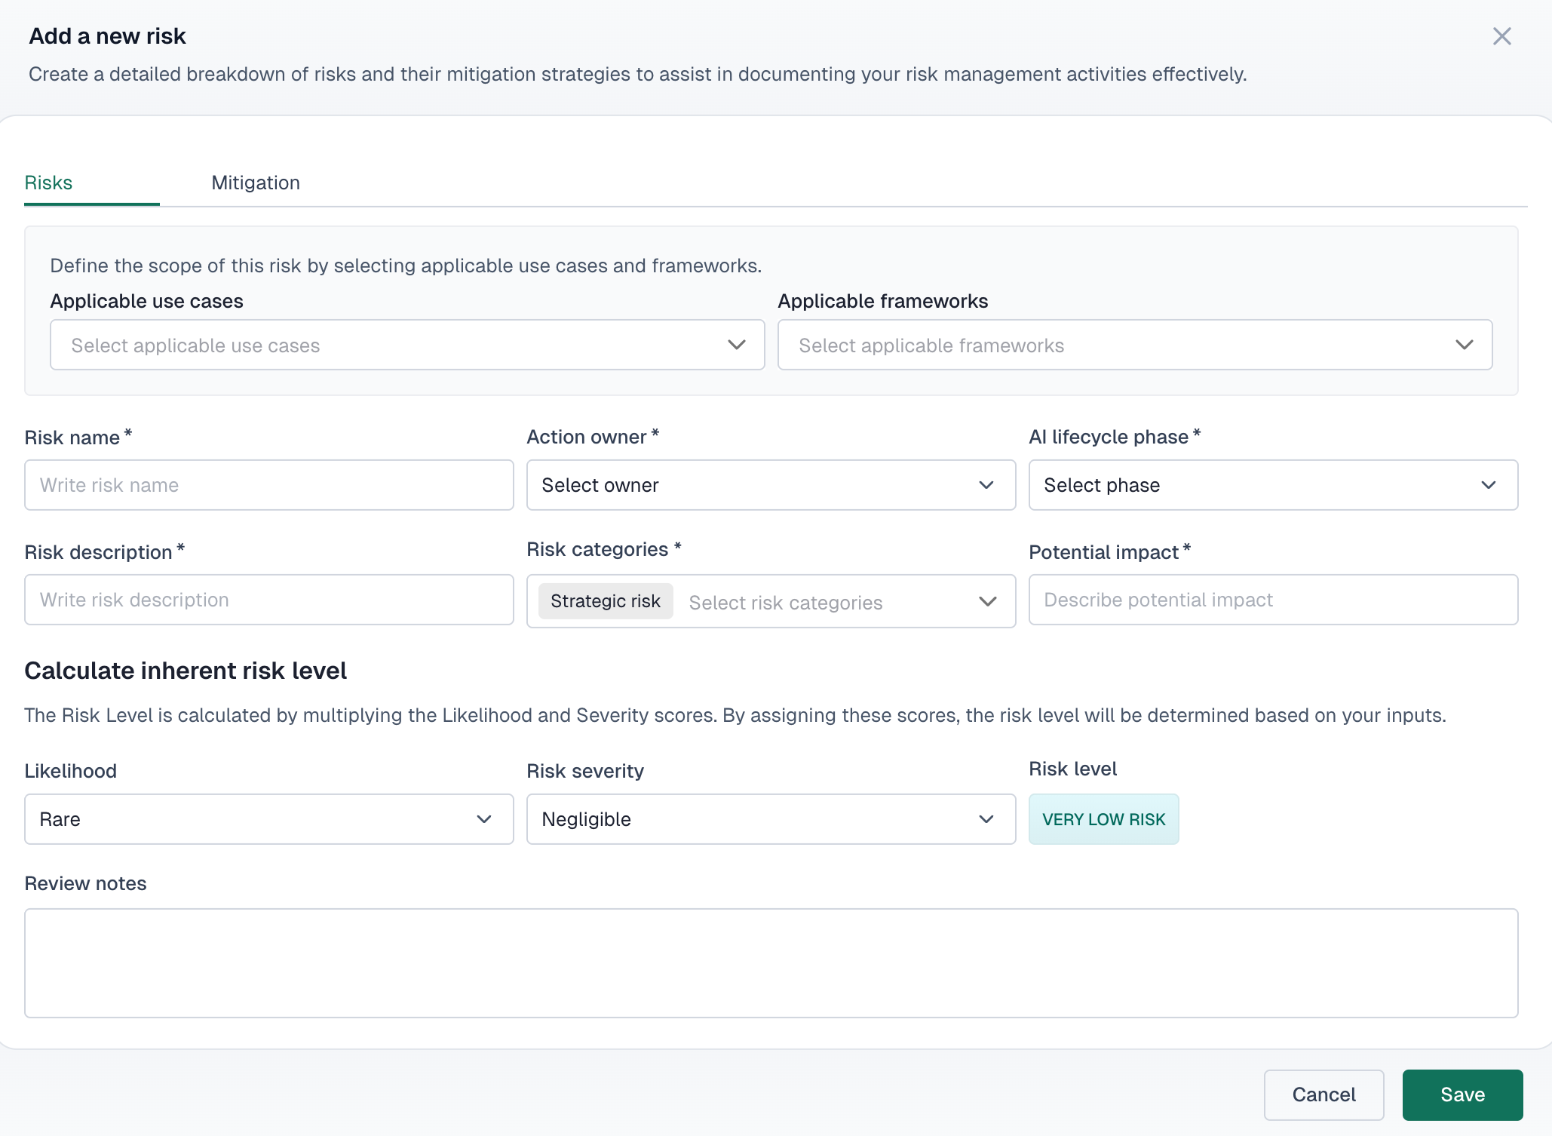Click the VERY LOW RISK level badge
The height and width of the screenshot is (1136, 1552).
[x=1103, y=819]
